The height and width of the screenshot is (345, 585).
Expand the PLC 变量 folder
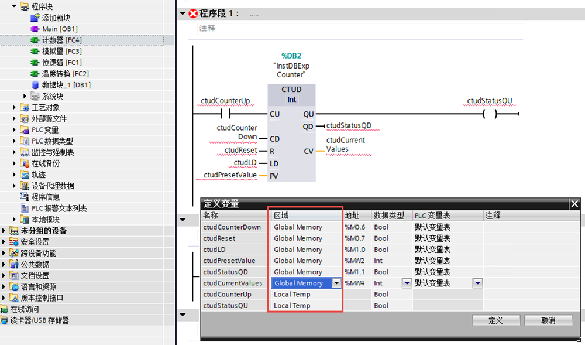click(x=15, y=129)
